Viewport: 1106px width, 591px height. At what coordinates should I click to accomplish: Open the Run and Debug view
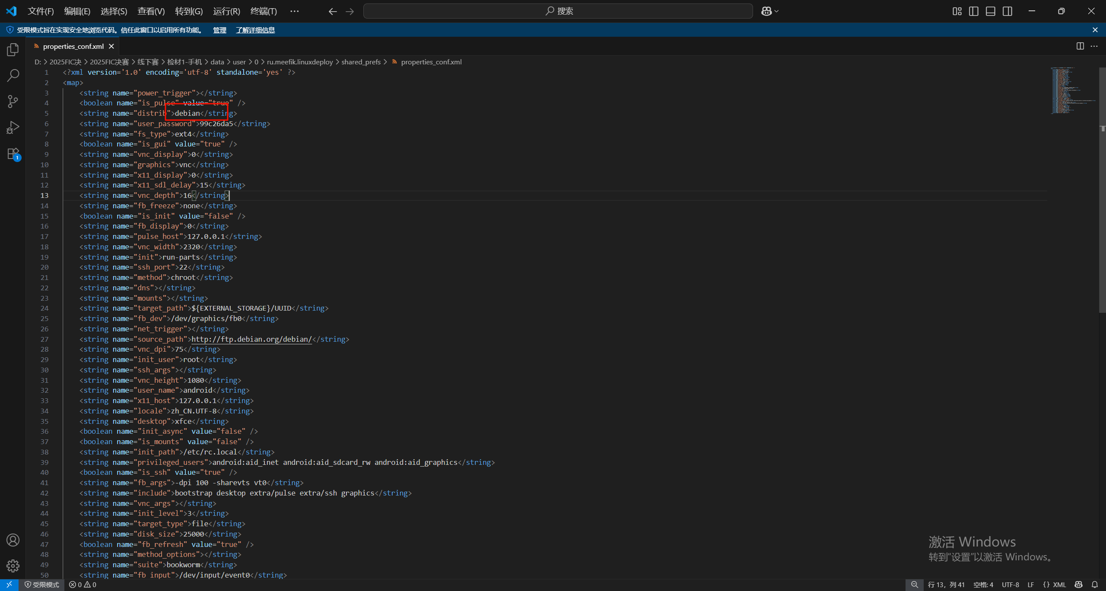click(13, 127)
